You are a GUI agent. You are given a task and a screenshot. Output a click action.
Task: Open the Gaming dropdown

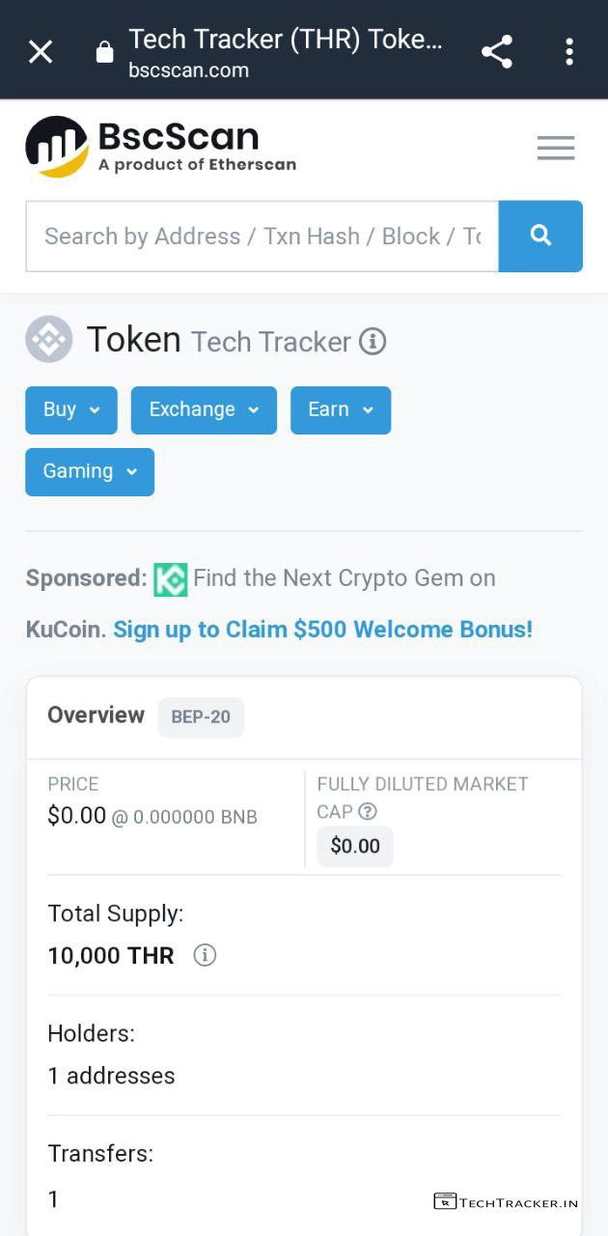[x=90, y=472]
